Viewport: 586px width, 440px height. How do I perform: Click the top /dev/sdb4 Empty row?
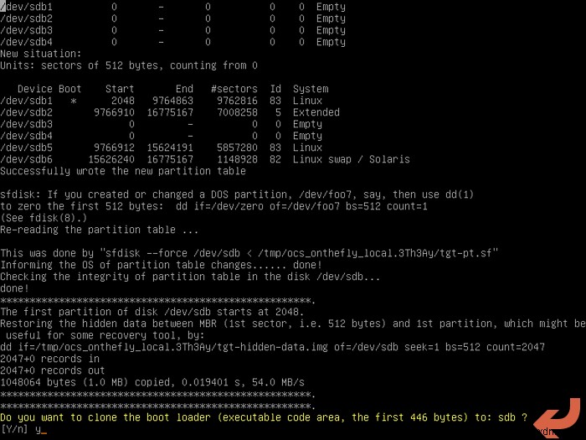point(172,42)
